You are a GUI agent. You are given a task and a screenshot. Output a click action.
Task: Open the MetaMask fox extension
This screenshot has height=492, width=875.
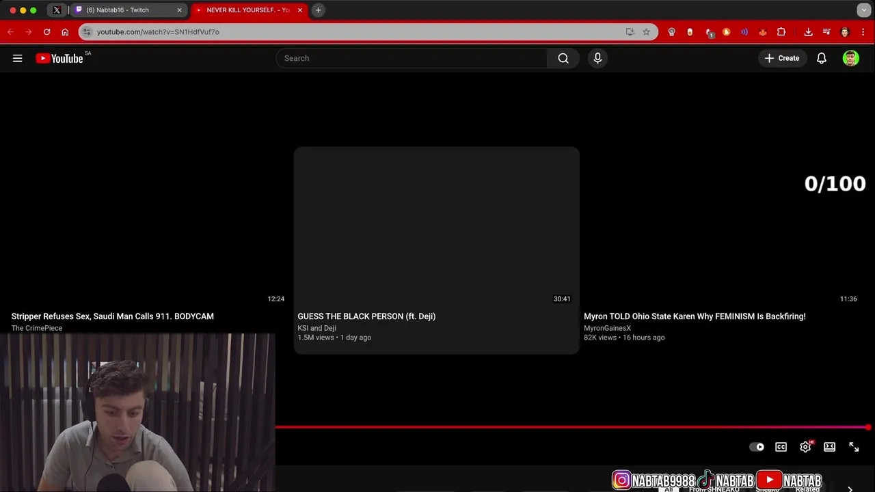[x=763, y=32]
